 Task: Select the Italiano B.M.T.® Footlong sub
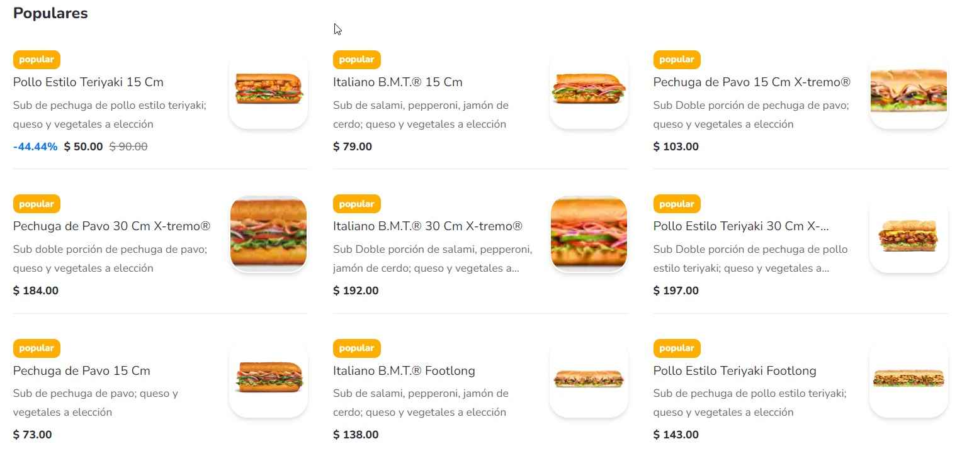tap(404, 370)
